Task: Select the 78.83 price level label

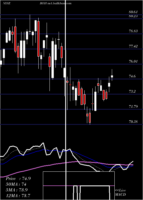Action: (x=133, y=31)
